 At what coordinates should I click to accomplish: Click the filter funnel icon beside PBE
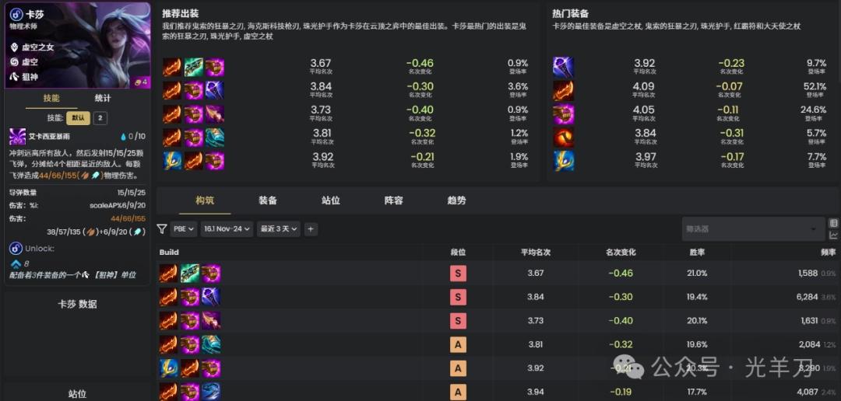pos(161,229)
